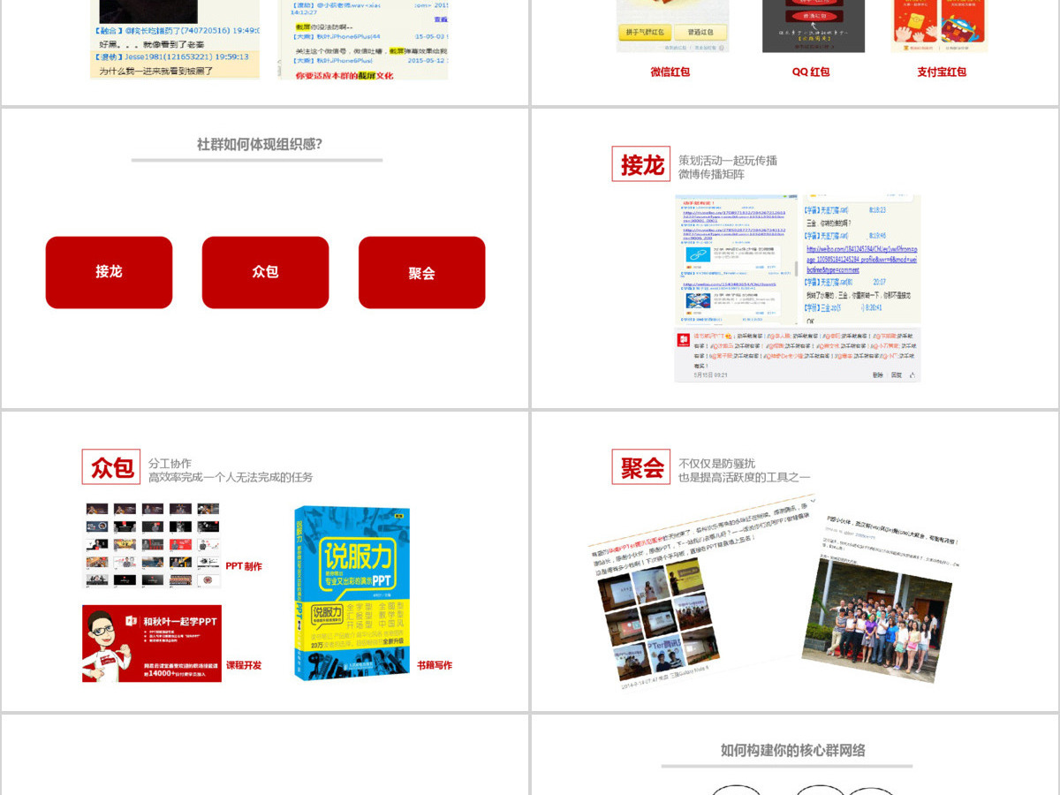Click the left chat screenshot in top slide
This screenshot has height=795, width=1060.
coord(176,40)
